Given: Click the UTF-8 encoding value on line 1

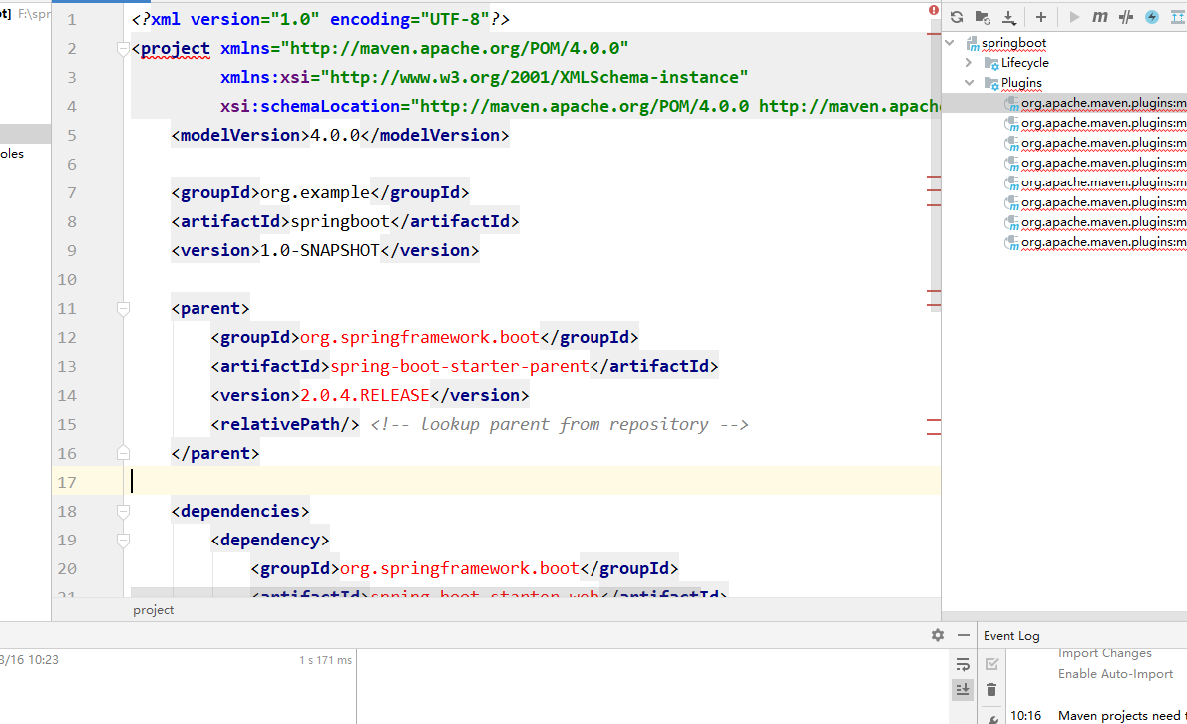Looking at the screenshot, I should tap(455, 20).
